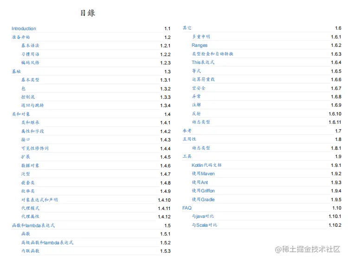Open the 参考 section 1.7
Viewport: 348px width, 261px height.
coord(187,131)
